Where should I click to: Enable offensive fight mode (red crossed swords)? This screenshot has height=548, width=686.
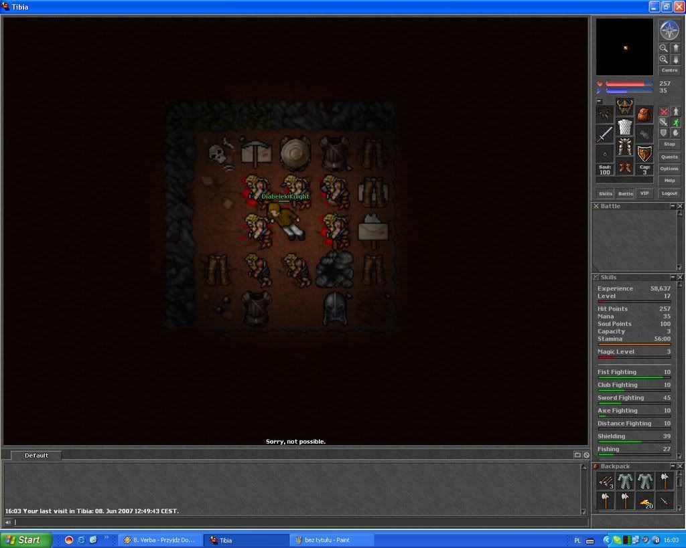click(664, 112)
